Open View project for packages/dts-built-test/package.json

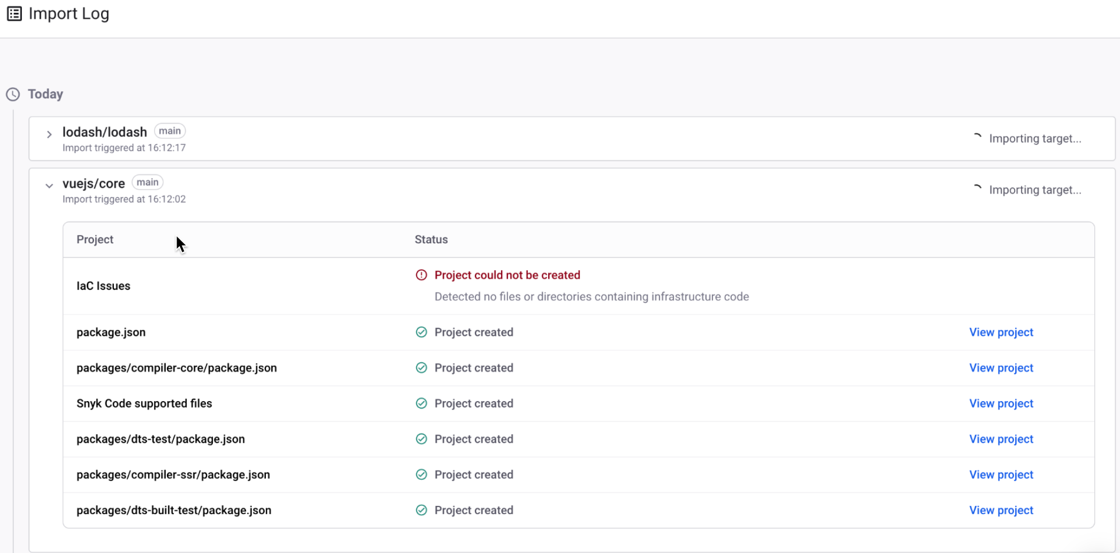1001,510
